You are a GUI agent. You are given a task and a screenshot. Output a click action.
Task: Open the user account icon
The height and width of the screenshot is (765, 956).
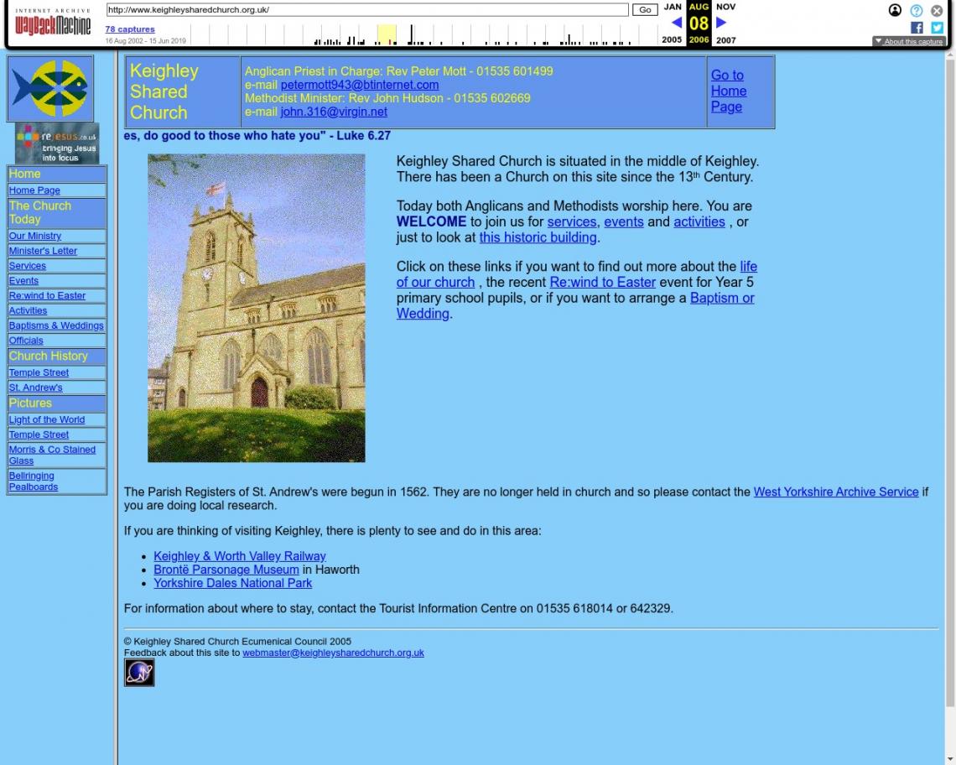tap(895, 10)
